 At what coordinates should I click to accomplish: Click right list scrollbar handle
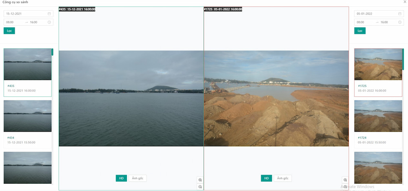pos(403,59)
